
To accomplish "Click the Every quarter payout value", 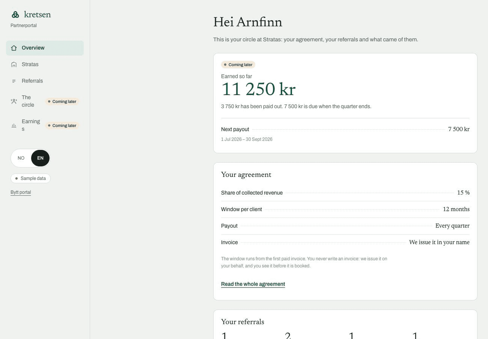I will coord(452,226).
